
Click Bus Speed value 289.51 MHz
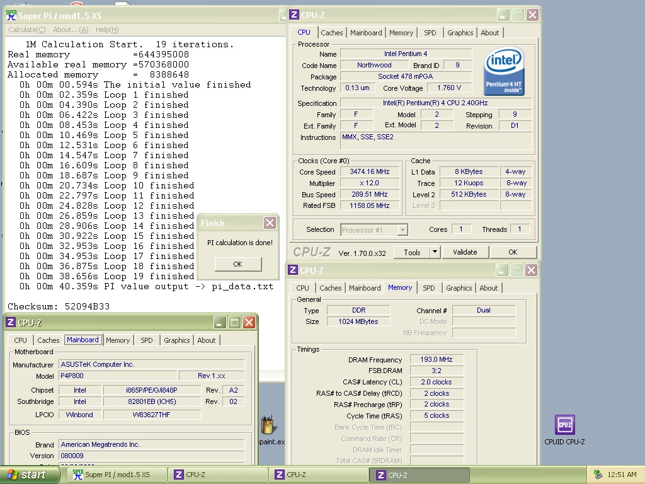click(369, 194)
